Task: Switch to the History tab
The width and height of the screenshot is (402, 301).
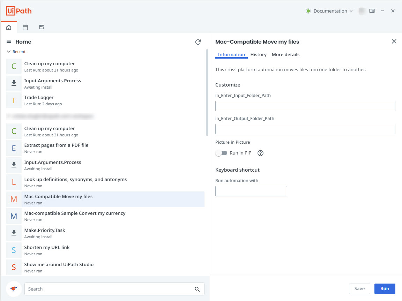Action: [258, 54]
